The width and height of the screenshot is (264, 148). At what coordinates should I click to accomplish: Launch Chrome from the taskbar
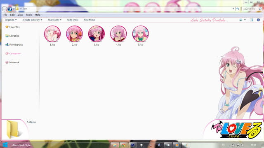(124, 145)
